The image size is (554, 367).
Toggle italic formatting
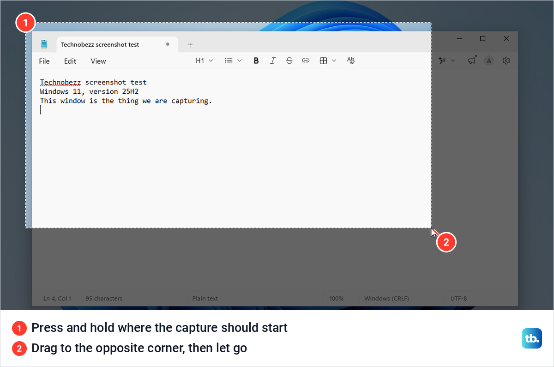[272, 60]
